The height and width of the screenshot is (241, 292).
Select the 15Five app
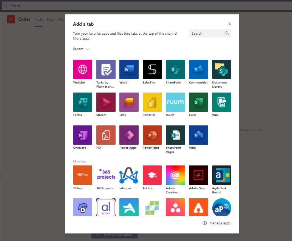point(82,175)
